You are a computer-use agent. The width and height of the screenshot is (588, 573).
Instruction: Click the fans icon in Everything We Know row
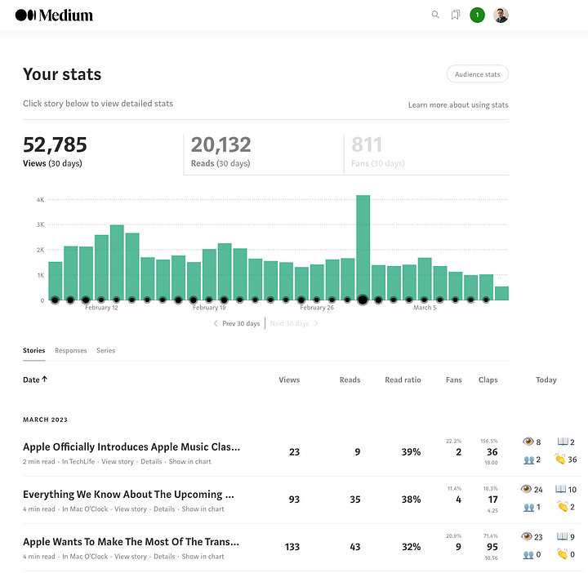(528, 508)
